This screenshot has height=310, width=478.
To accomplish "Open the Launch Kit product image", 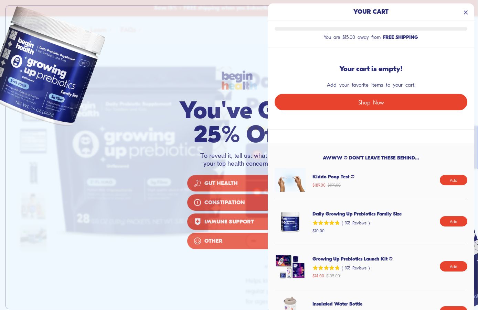I will click(290, 266).
